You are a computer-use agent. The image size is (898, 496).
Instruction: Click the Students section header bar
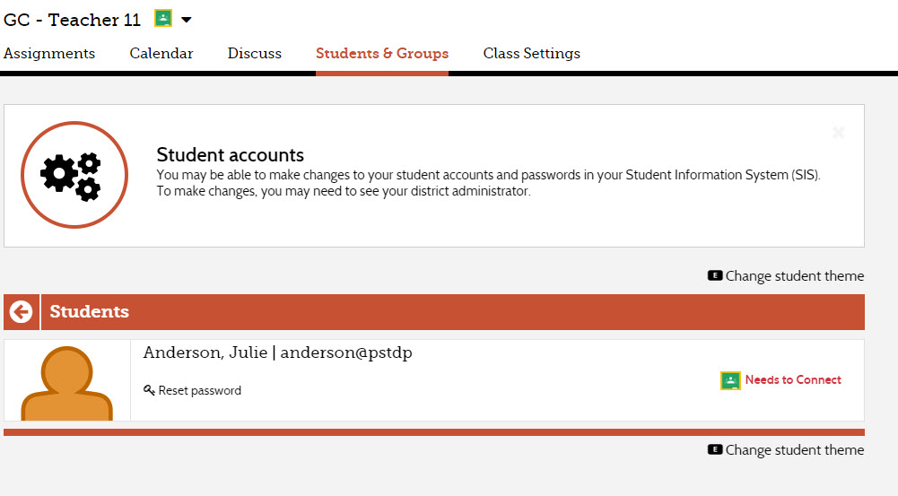pos(449,312)
